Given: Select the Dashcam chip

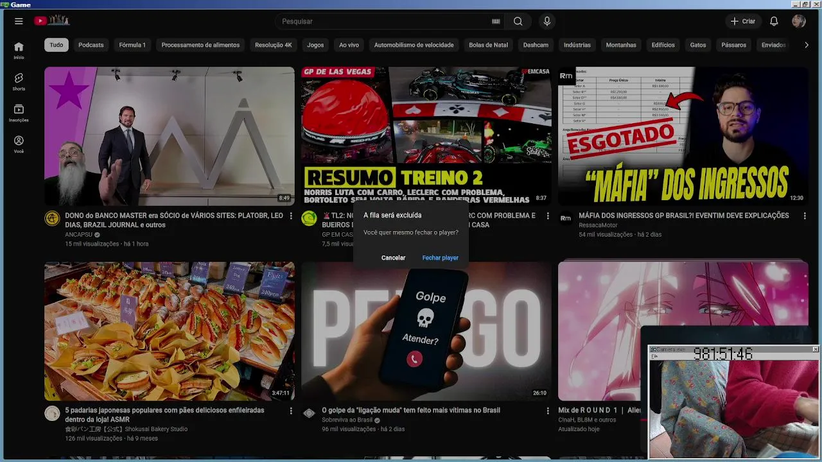Looking at the screenshot, I should 536,45.
